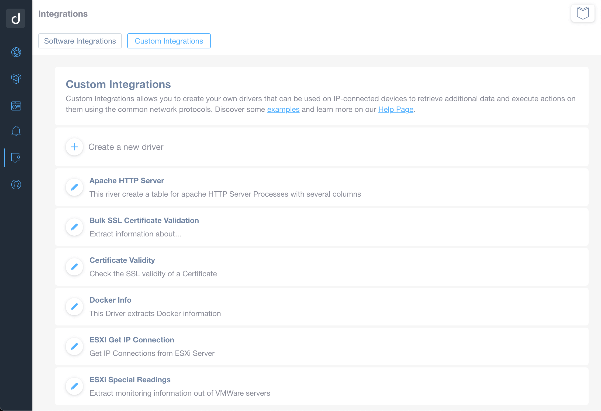Open Certificate Validity driver title
This screenshot has width=601, height=411.
coord(122,260)
